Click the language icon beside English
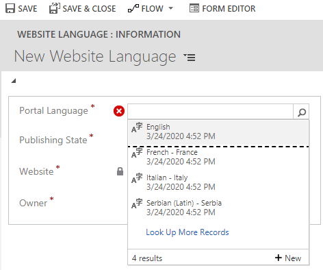Image resolution: width=323 pixels, height=270 pixels. (137, 127)
